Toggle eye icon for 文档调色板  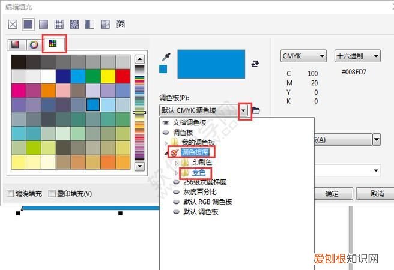(x=166, y=123)
